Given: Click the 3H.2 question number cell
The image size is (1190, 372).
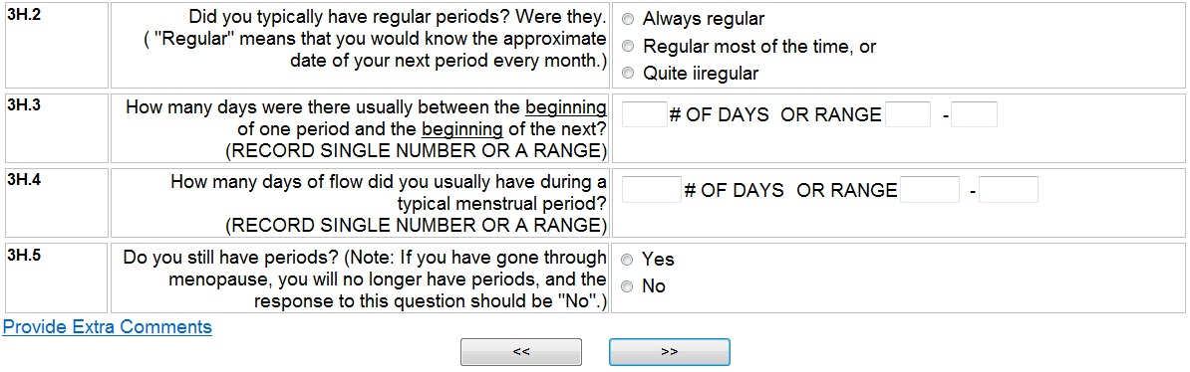Looking at the screenshot, I should [x=56, y=46].
